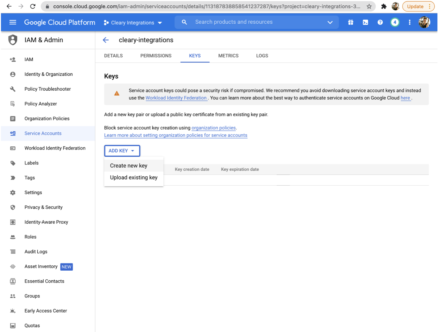Click the Quotas icon in the sidebar
This screenshot has width=438, height=332.
pyautogui.click(x=13, y=326)
